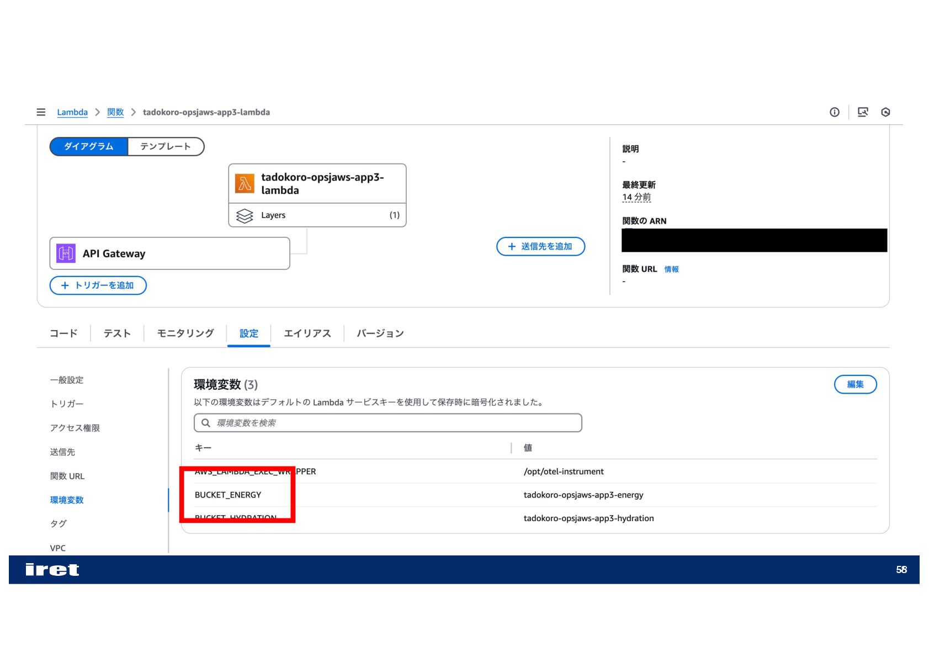The width and height of the screenshot is (929, 657).
Task: Switch to テンプレート view toggle
Action: point(166,146)
